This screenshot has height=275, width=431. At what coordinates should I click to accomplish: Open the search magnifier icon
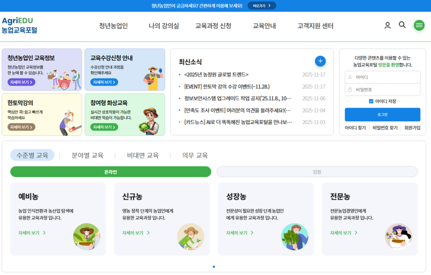[402, 25]
